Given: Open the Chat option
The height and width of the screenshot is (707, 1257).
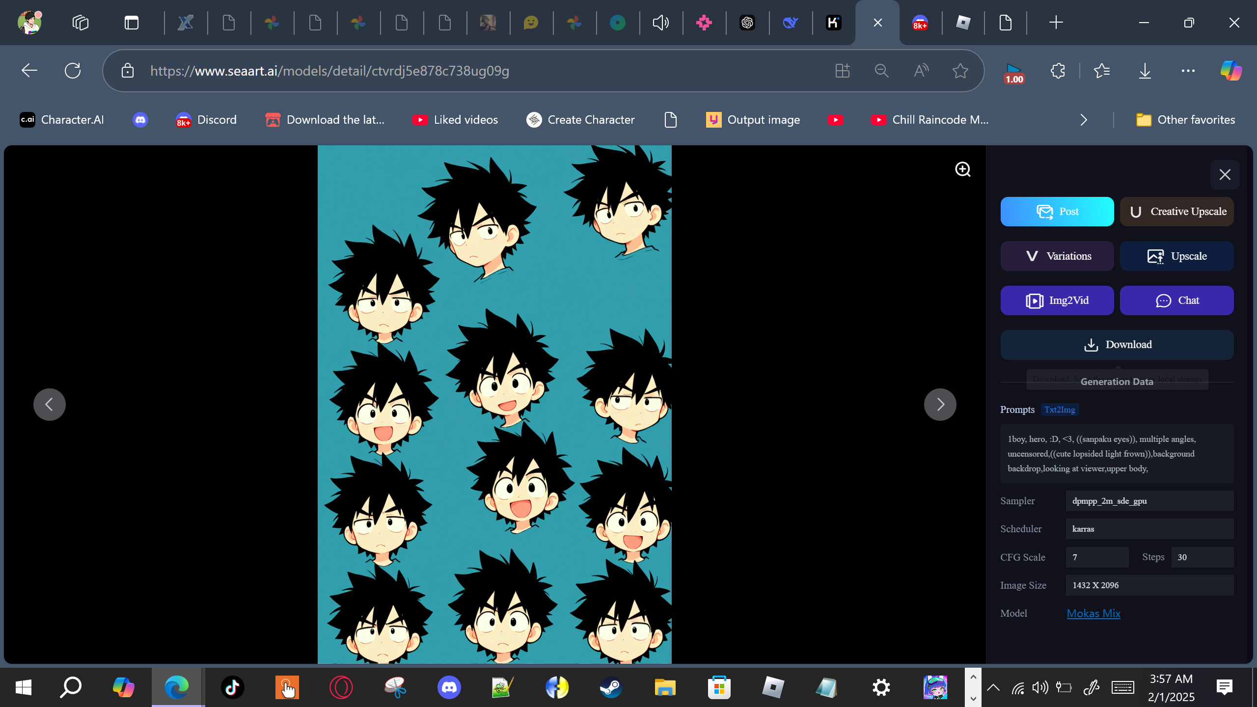Looking at the screenshot, I should (x=1176, y=300).
